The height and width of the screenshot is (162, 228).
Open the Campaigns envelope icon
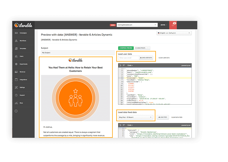pos(16,33)
